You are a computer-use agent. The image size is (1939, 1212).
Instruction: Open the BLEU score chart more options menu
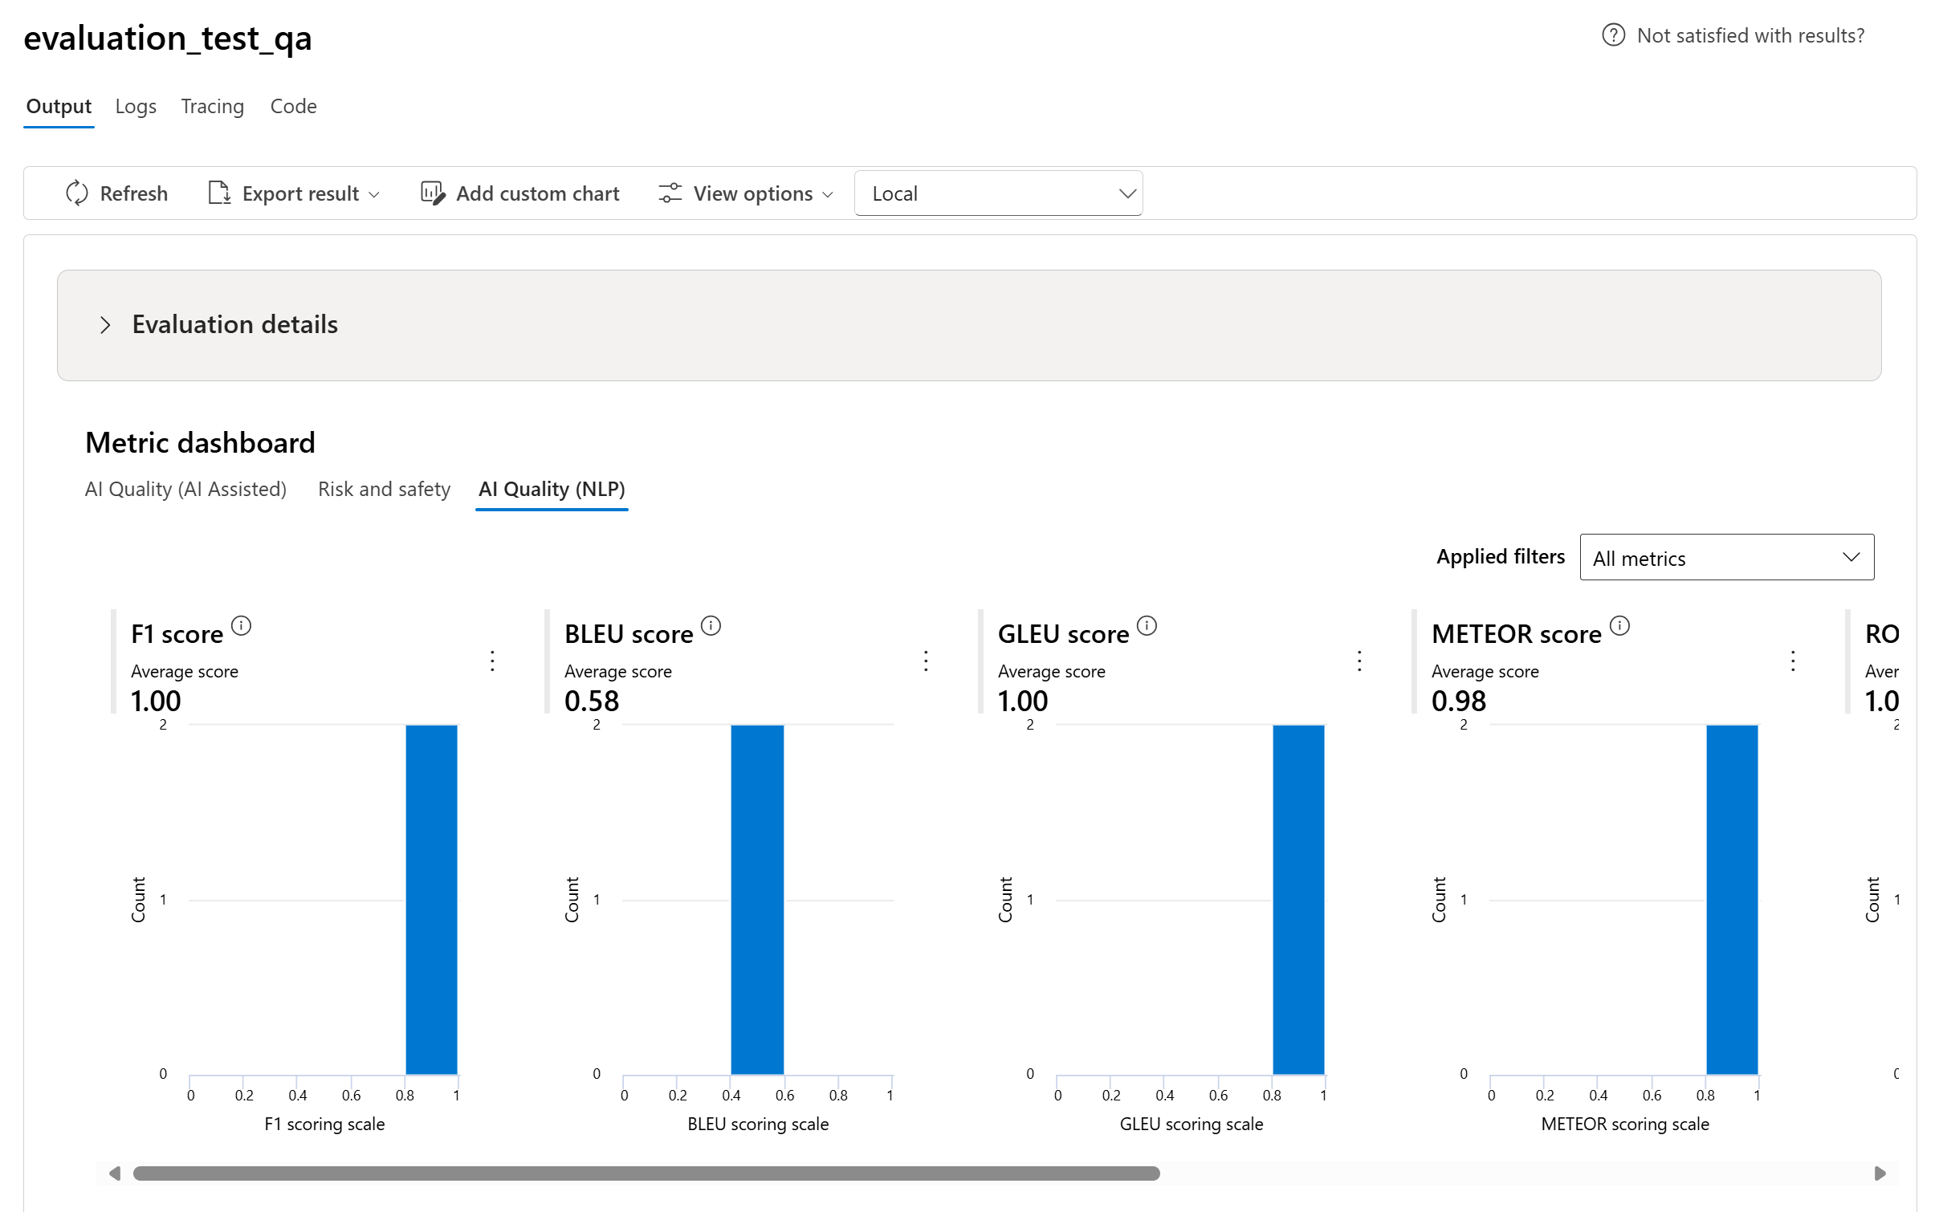click(x=926, y=661)
